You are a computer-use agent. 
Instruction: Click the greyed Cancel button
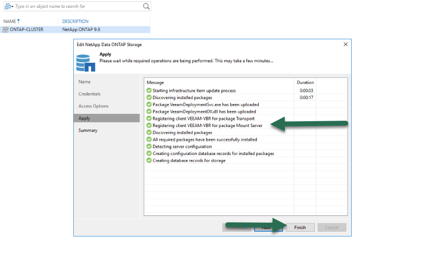332,228
